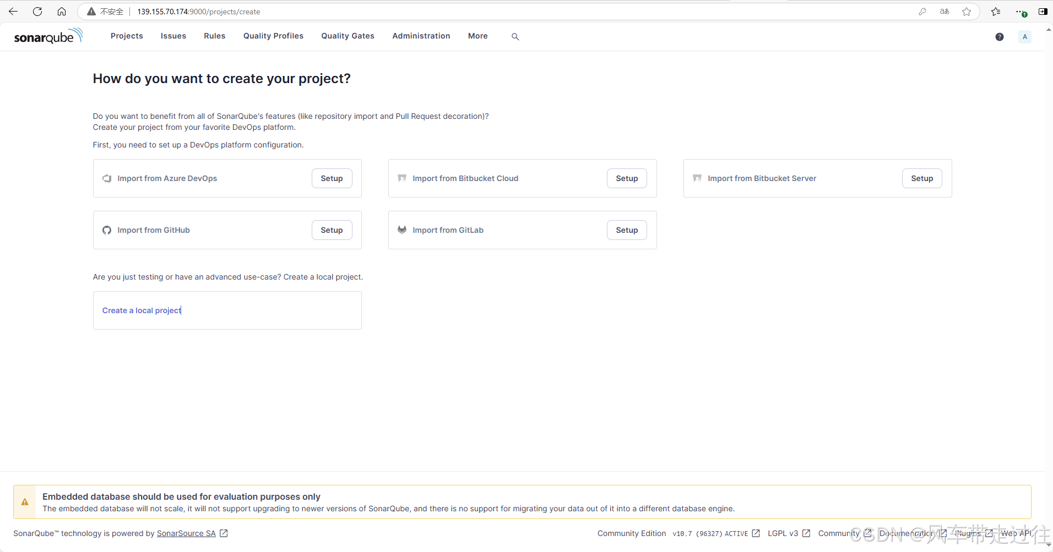Open the password key icon in address bar
This screenshot has width=1053, height=552.
[x=922, y=12]
